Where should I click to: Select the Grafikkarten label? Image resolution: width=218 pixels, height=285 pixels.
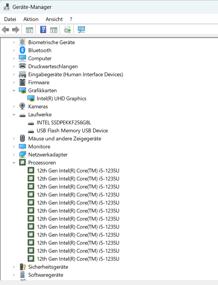pyautogui.click(x=43, y=90)
